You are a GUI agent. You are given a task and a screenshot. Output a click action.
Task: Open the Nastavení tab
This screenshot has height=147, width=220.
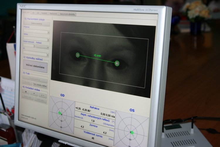pos(53,14)
